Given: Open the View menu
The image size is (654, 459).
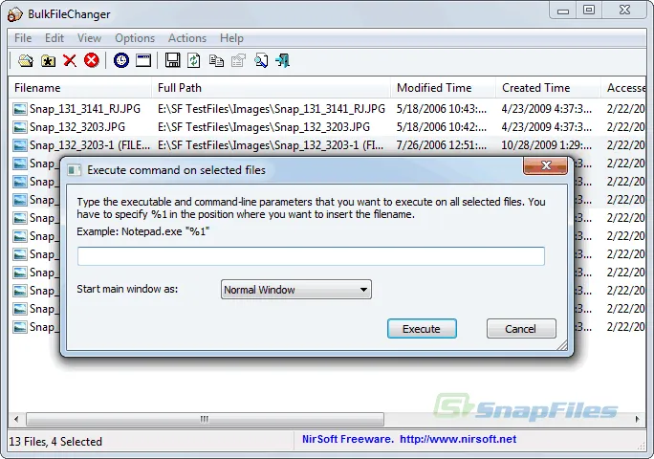Looking at the screenshot, I should coord(89,38).
